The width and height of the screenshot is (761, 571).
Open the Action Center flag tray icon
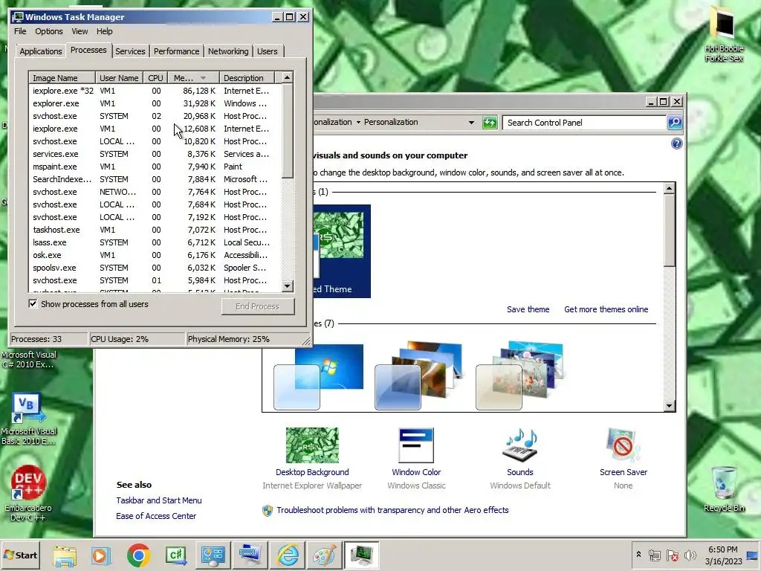point(672,555)
